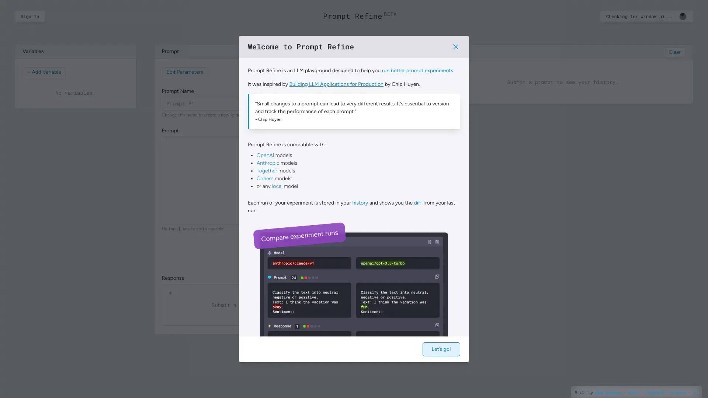Open the Feedback link in the footer

tap(655, 392)
